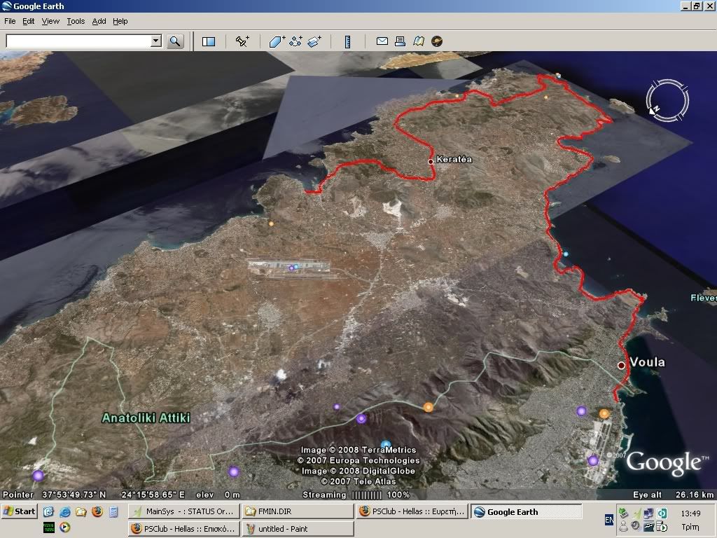Click the Start button
Viewport: 717px width, 538px height.
19,511
